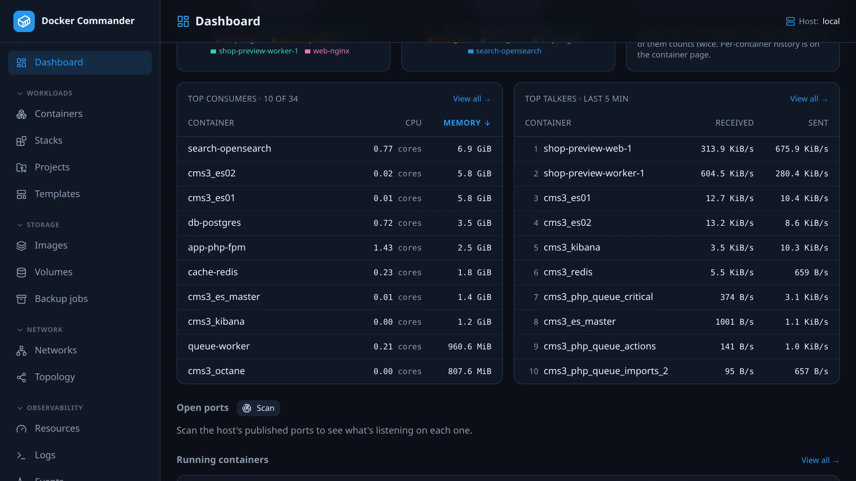Collapse the WORKLOADS section
The height and width of the screenshot is (481, 856).
tap(45, 93)
